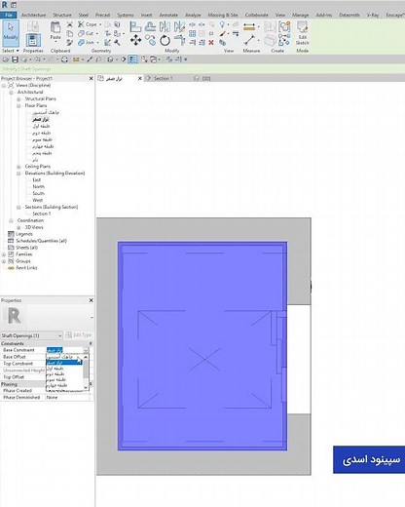The image size is (405, 507).
Task: Switch to the Massing & Site ribbon tab
Action: [x=223, y=15]
